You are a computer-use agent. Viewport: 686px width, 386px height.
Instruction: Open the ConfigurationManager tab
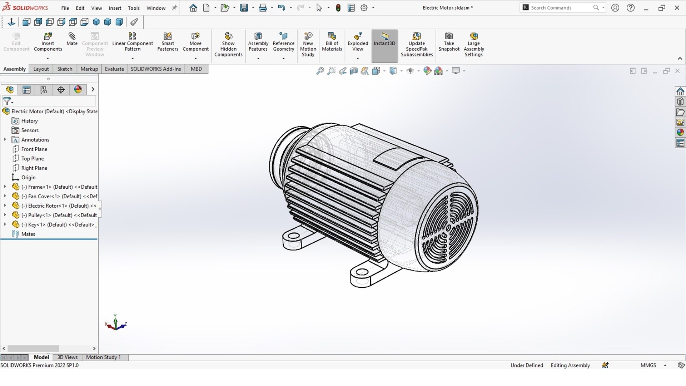coord(44,89)
